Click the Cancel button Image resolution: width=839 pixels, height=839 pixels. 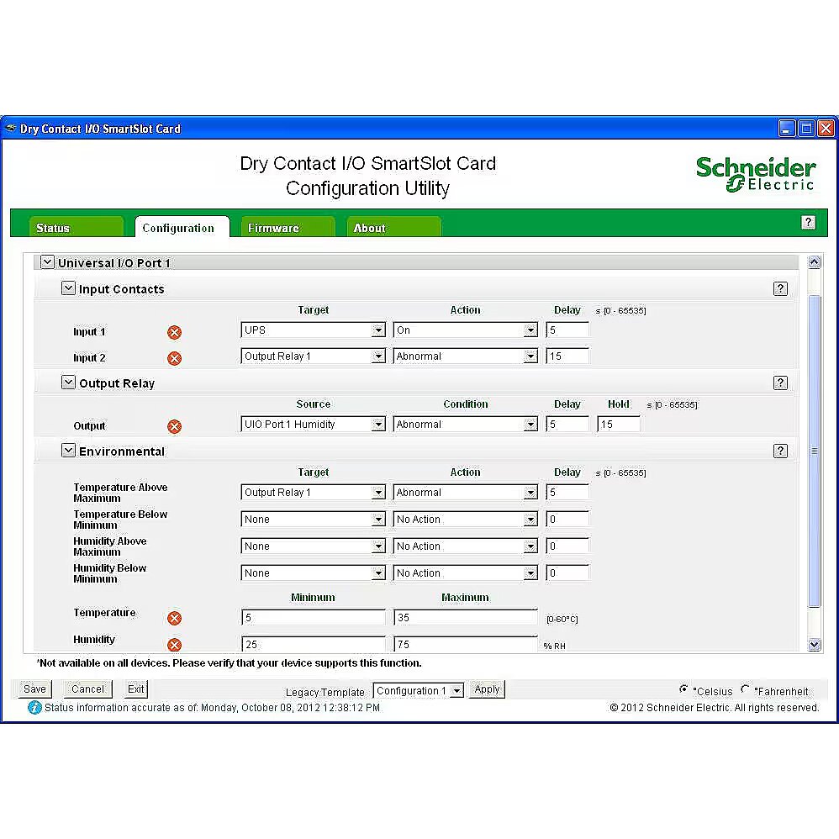87,689
